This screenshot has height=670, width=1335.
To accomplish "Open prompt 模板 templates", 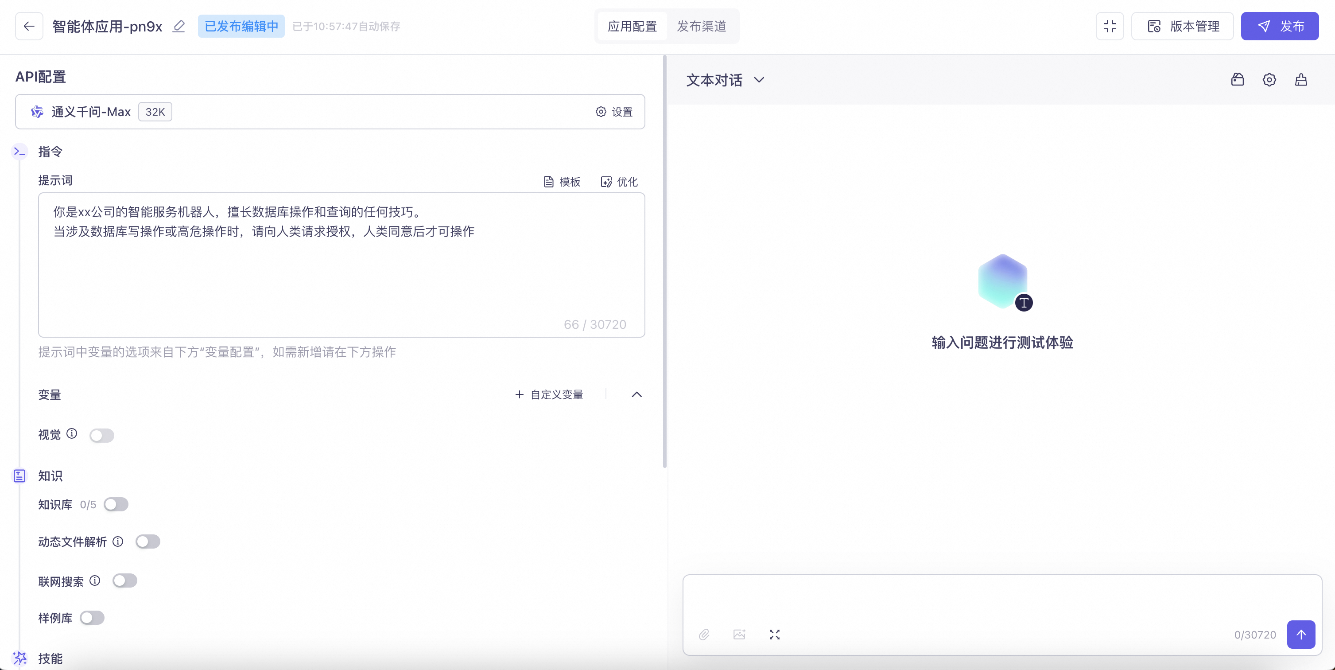I will point(562,182).
